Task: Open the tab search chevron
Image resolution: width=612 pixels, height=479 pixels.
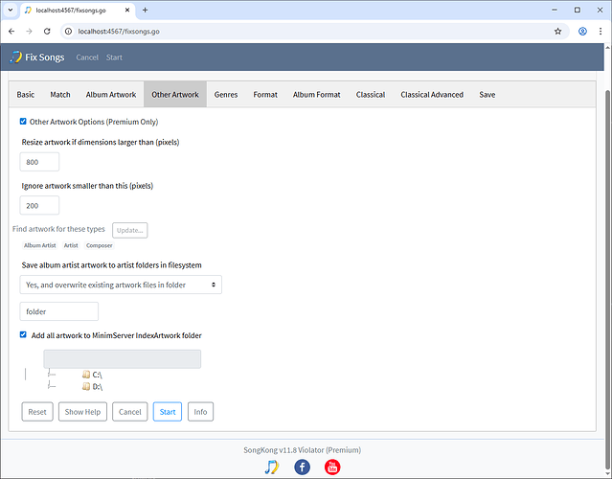Action: point(11,11)
